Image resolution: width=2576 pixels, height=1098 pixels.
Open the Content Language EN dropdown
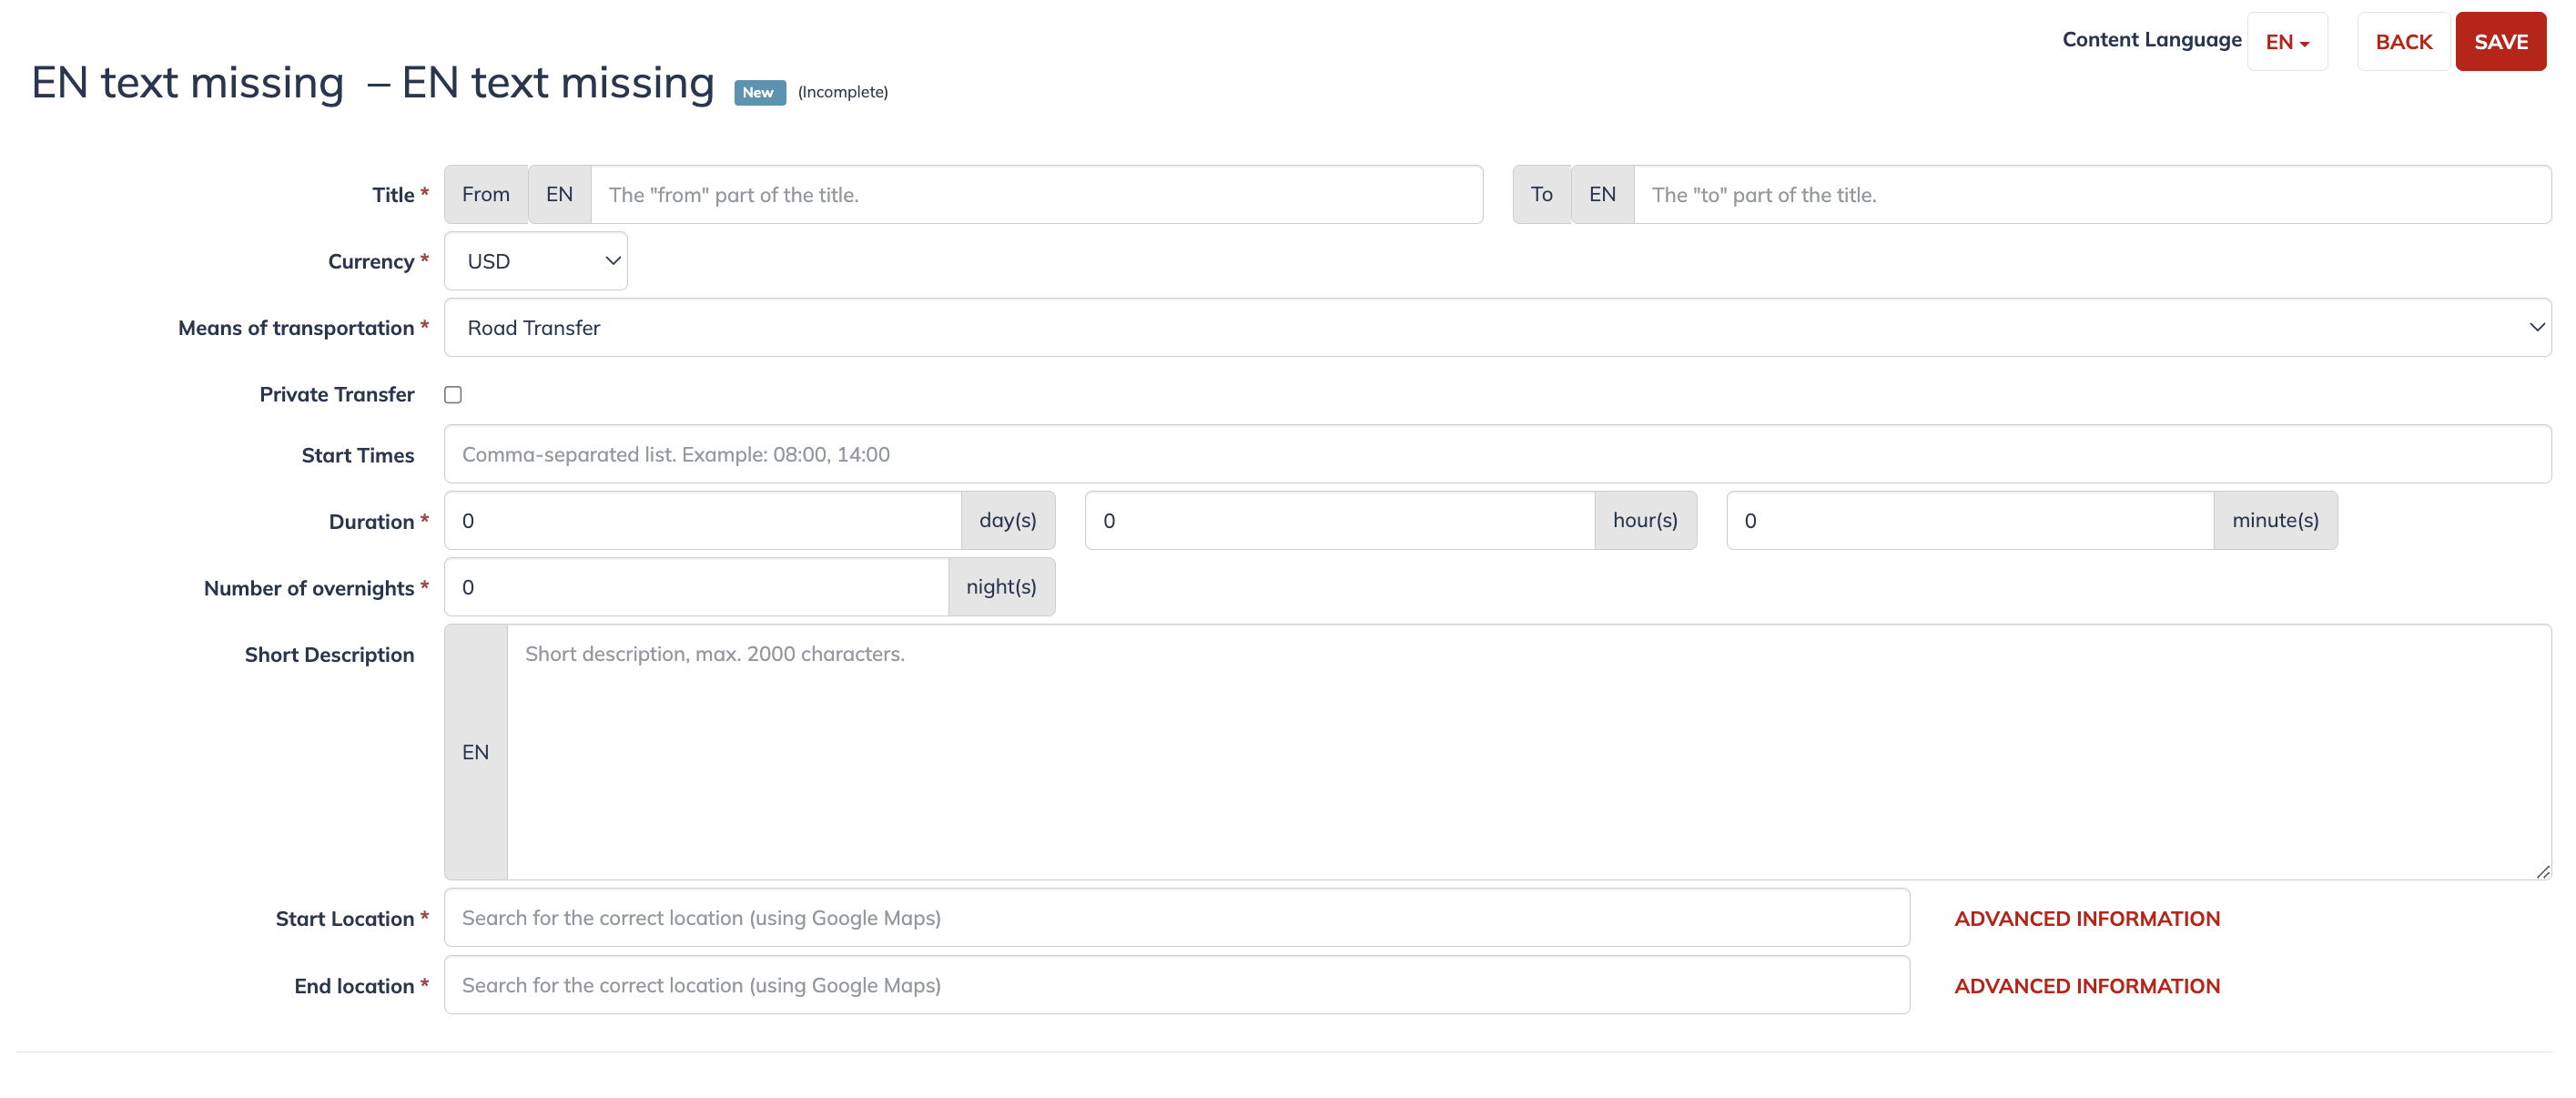point(2286,42)
